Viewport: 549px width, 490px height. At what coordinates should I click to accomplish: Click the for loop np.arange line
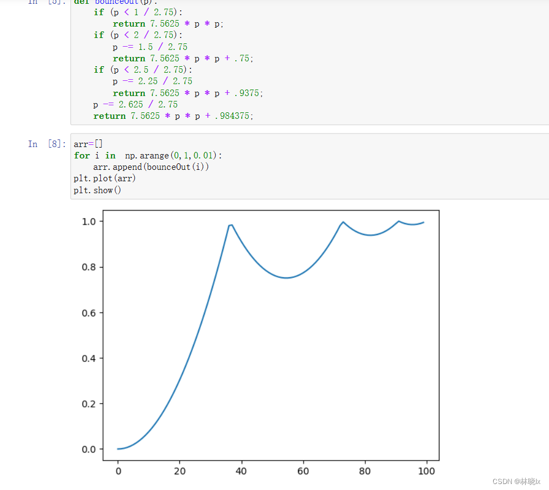tap(148, 156)
